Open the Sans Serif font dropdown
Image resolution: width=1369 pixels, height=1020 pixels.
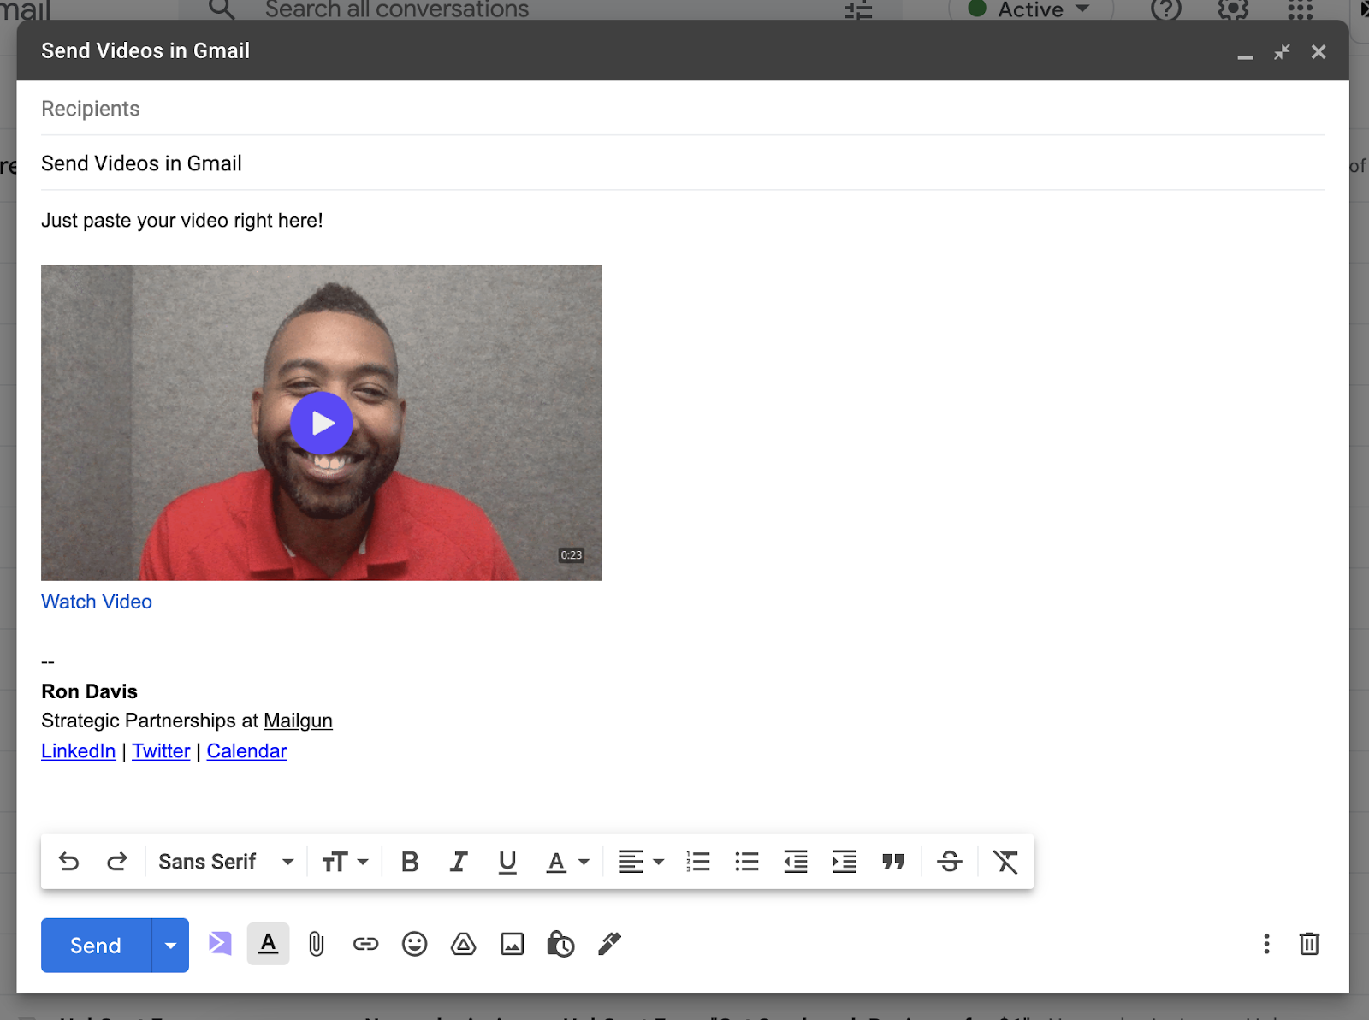227,862
